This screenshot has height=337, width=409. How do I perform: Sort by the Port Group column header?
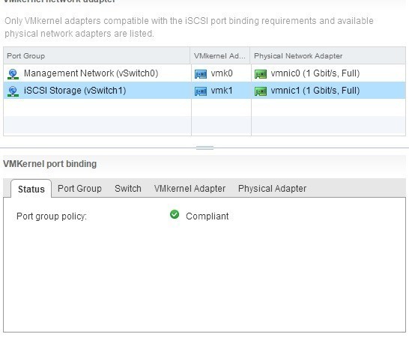97,56
